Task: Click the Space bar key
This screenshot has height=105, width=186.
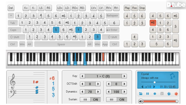Action: [x=60, y=44]
